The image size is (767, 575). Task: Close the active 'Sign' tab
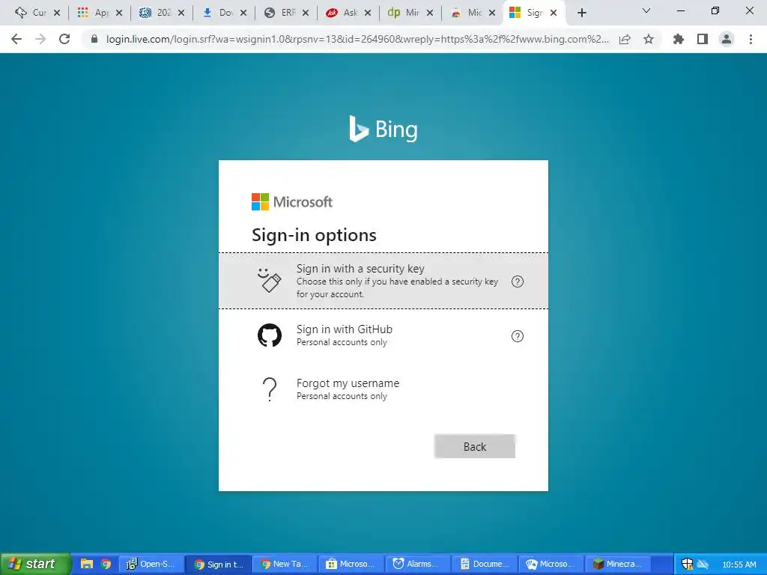[554, 13]
